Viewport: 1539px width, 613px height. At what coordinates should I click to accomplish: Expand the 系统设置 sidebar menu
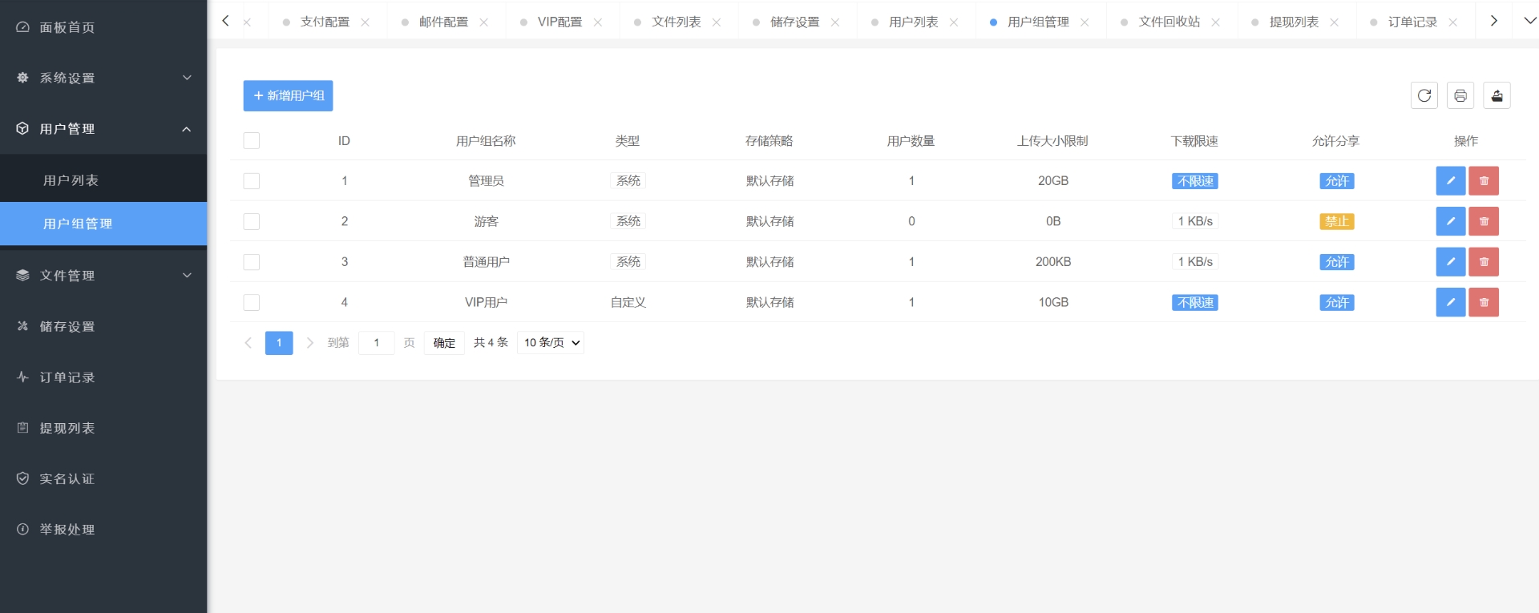pyautogui.click(x=103, y=78)
